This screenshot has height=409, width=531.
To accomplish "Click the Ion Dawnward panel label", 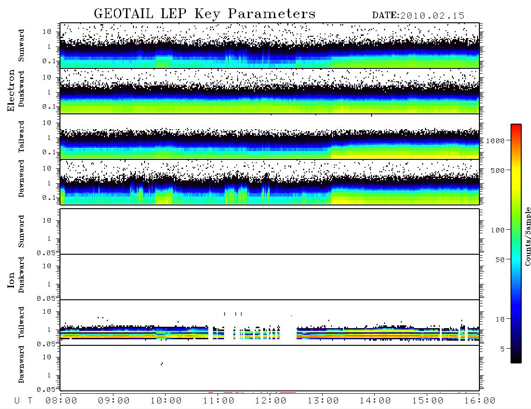I will pos(21,364).
